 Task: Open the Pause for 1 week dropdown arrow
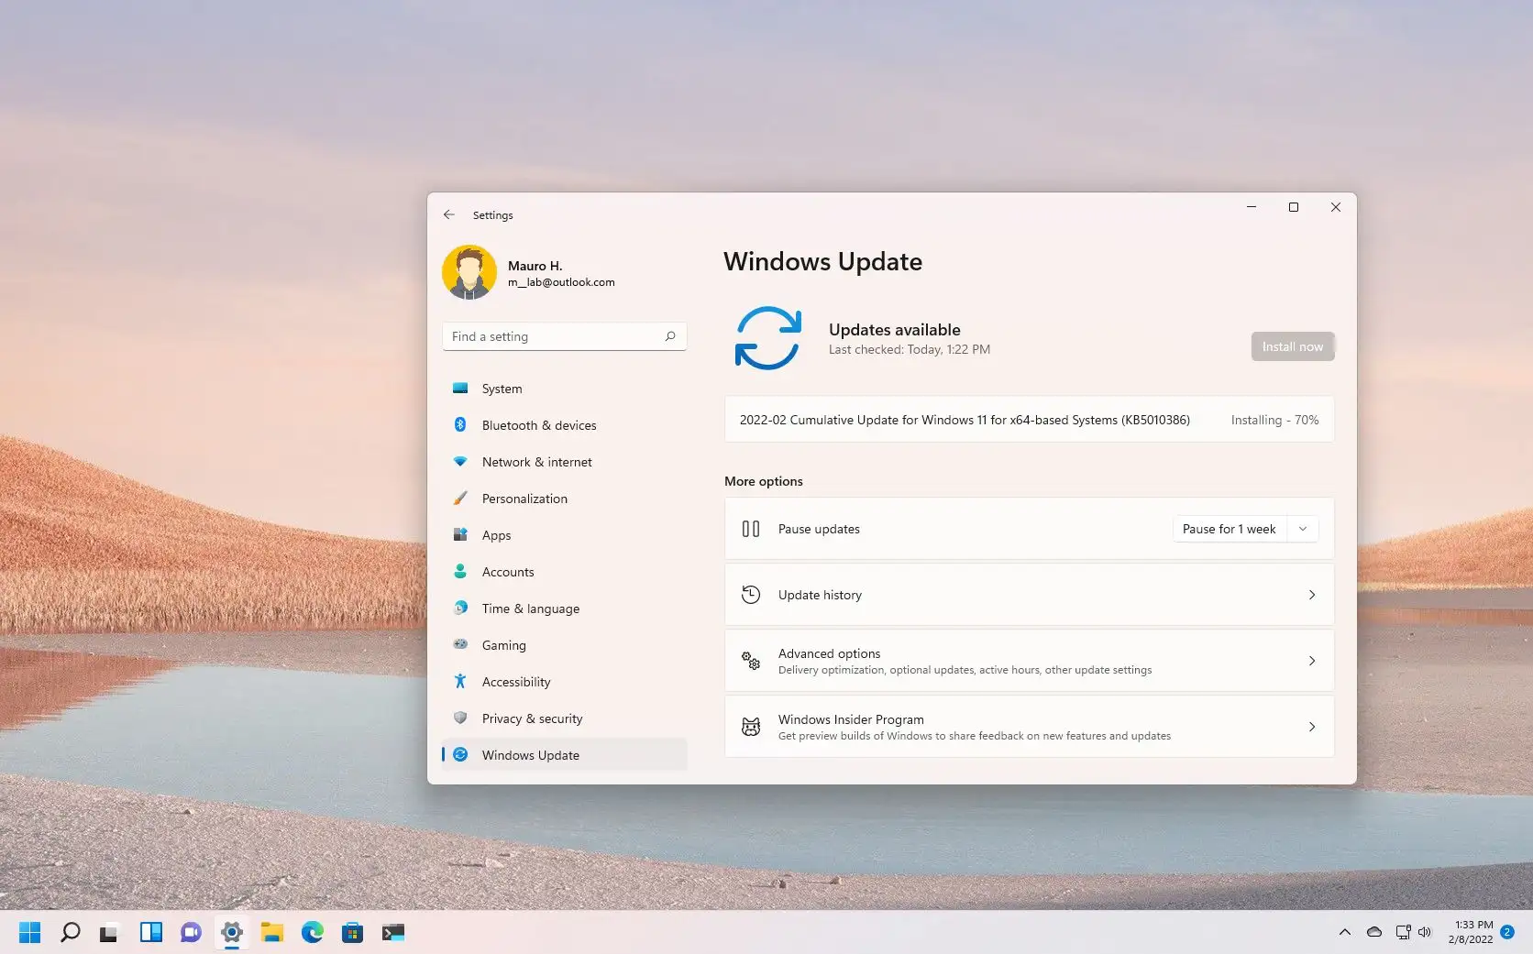click(1303, 529)
